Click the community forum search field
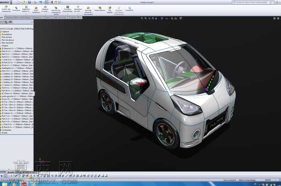 [x=251, y=2]
